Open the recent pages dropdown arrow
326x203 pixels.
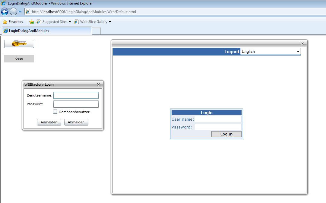pyautogui.click(x=20, y=12)
